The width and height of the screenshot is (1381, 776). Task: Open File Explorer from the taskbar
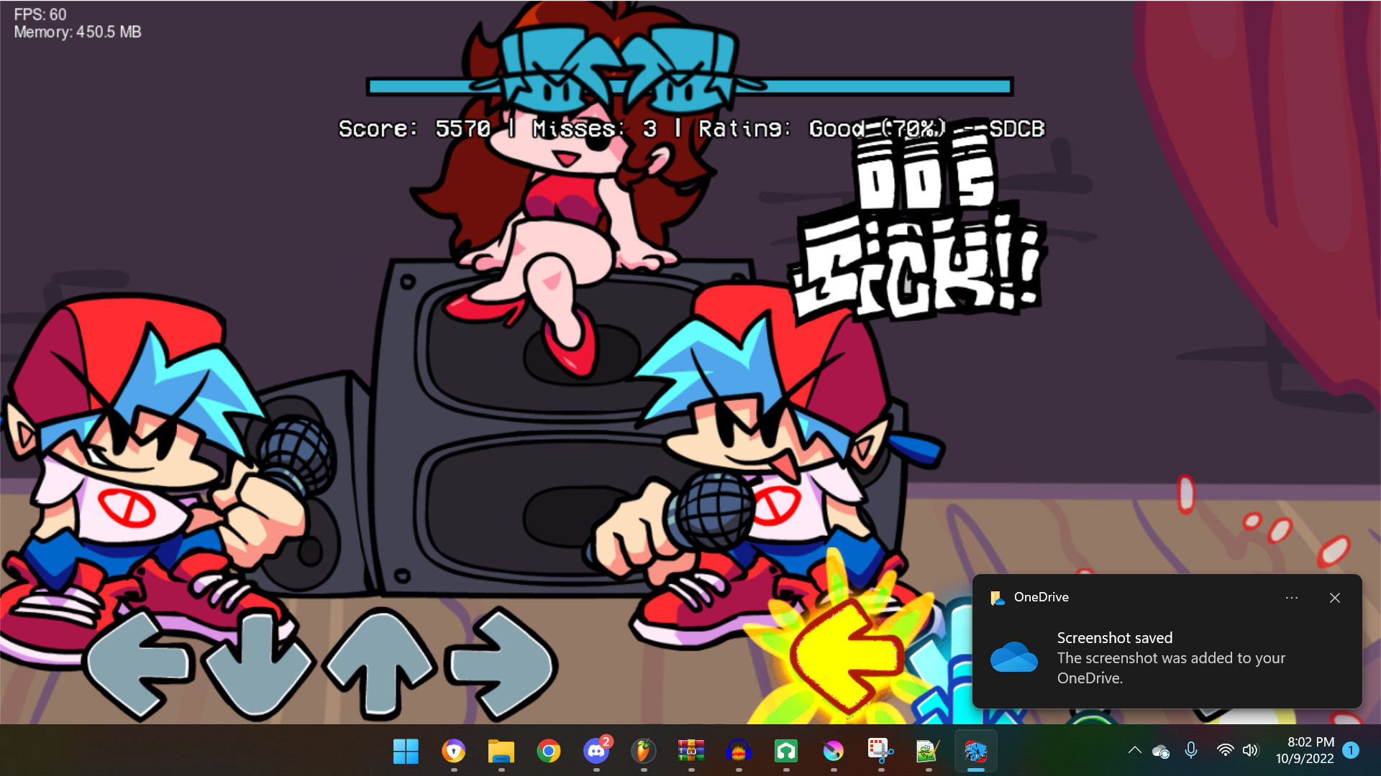(501, 752)
